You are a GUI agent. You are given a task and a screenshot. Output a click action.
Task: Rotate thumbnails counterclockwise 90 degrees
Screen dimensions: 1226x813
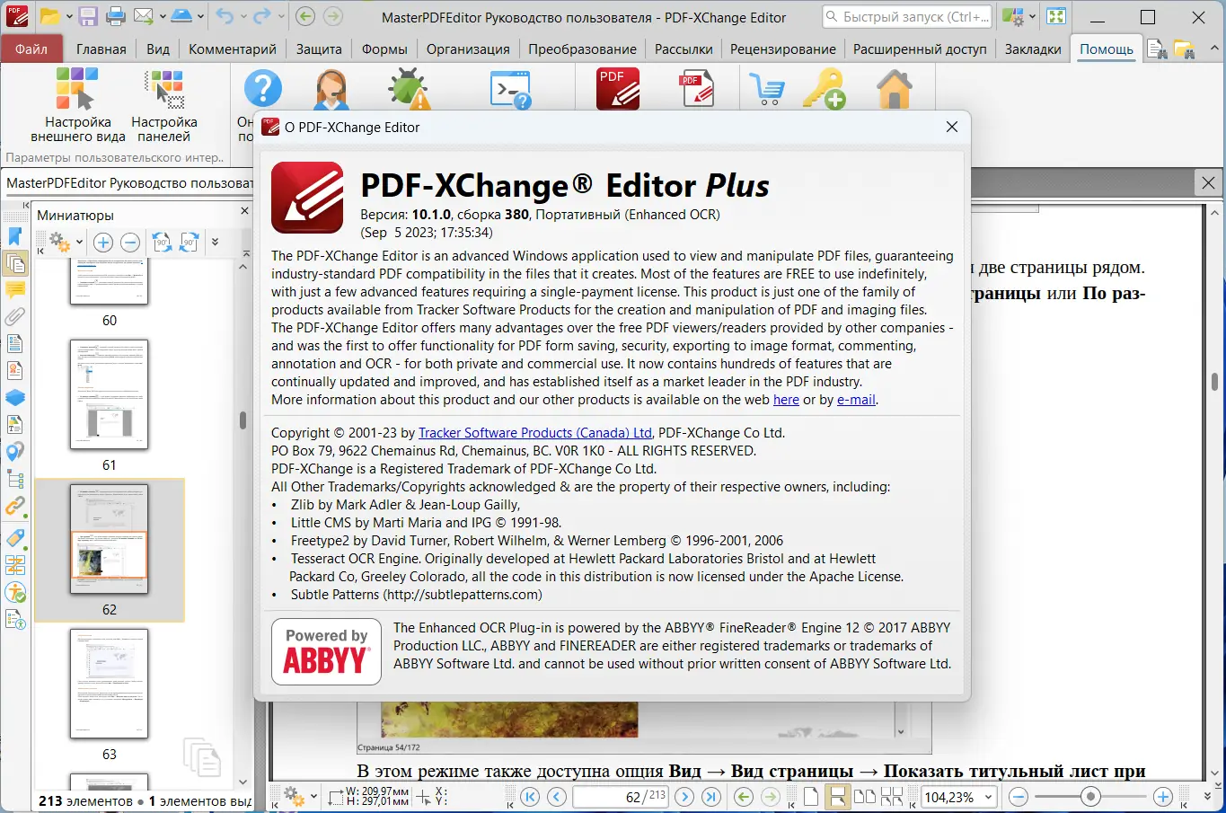click(162, 242)
